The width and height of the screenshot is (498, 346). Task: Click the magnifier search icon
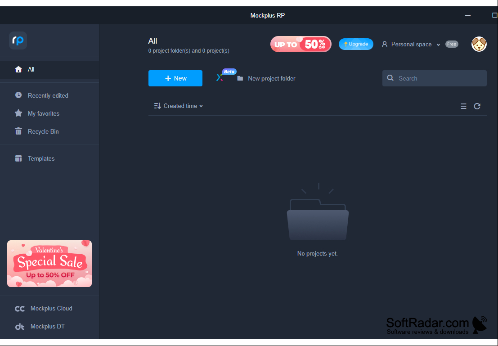pos(390,78)
